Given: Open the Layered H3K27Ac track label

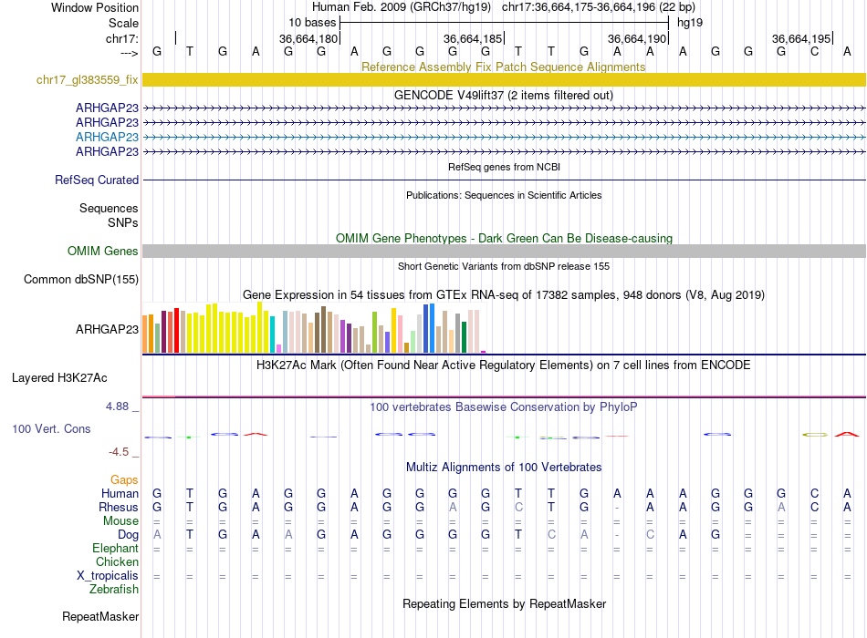Looking at the screenshot, I should click(59, 377).
